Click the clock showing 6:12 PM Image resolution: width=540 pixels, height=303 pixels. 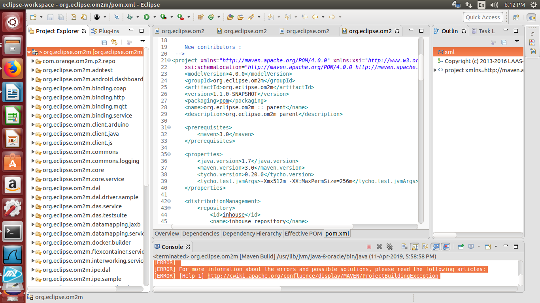514,5
